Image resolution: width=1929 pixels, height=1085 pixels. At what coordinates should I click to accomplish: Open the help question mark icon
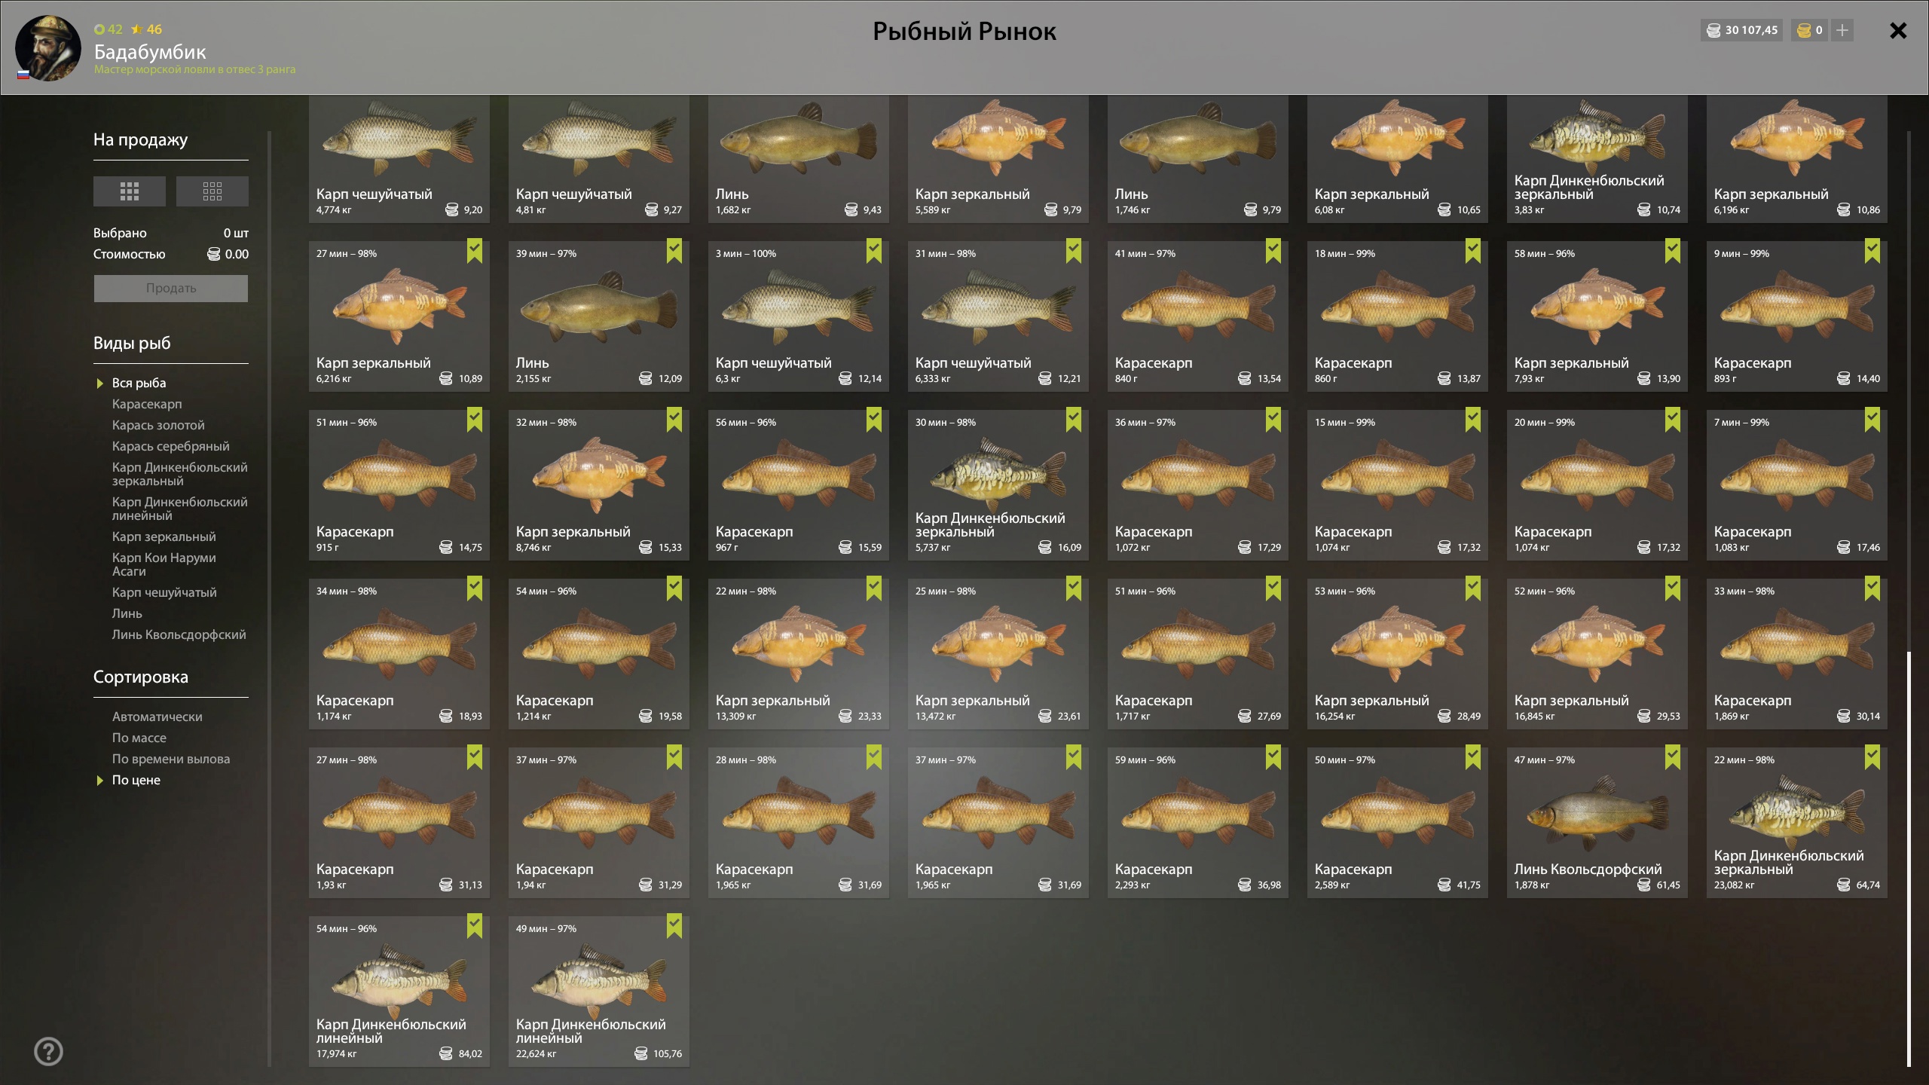49,1051
